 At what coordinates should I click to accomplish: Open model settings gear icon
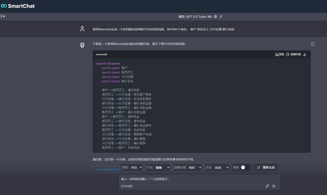click(215, 17)
